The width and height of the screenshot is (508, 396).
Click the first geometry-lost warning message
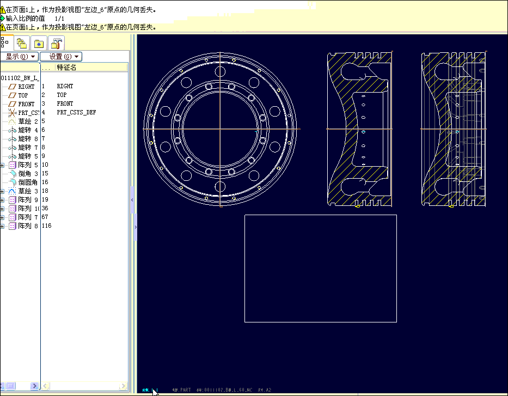(81, 10)
